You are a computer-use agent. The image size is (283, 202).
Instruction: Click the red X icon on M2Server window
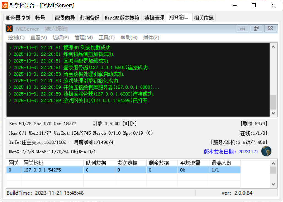point(10,28)
